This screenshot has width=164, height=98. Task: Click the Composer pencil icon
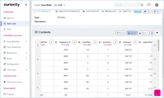4,70
